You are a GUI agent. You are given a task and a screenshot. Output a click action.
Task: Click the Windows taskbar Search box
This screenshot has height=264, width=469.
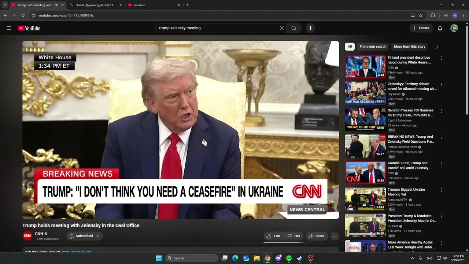[x=192, y=258]
